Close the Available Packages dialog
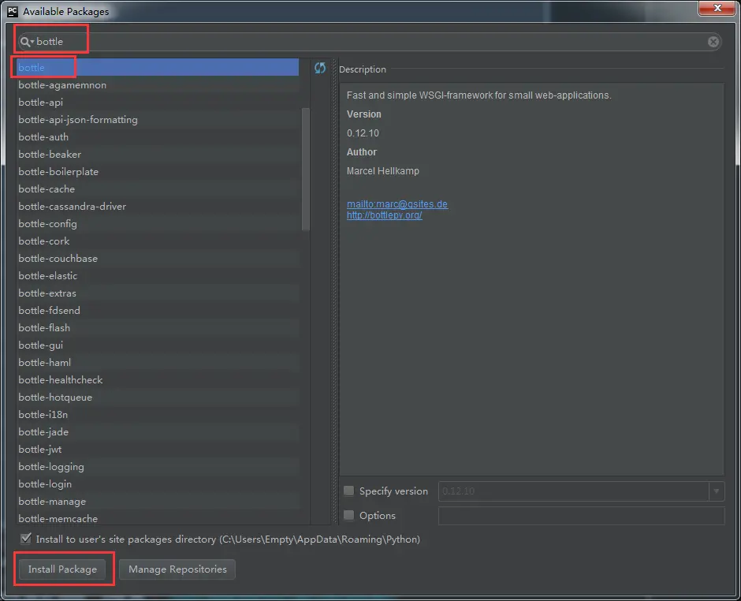This screenshot has height=601, width=741. 717,8
